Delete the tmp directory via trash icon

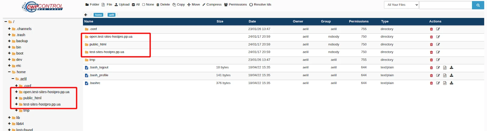(x=431, y=60)
